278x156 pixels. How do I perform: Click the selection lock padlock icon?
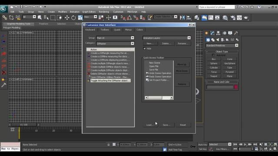click(x=109, y=144)
